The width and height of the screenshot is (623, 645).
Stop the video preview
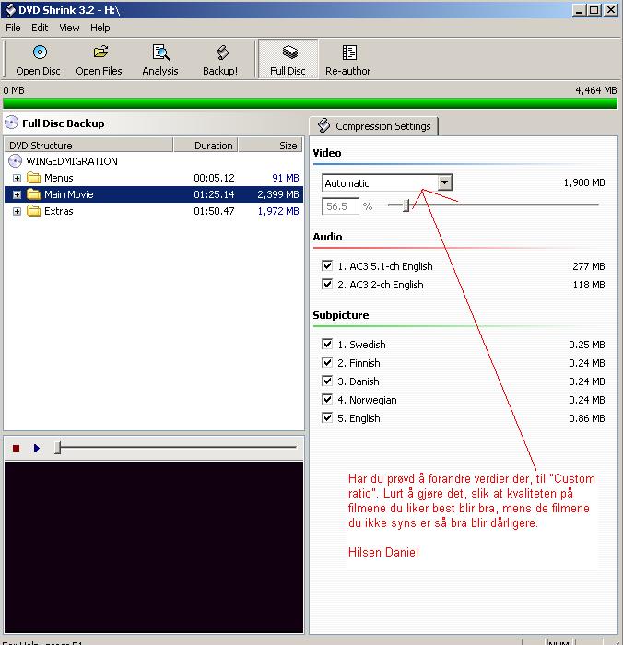tap(16, 448)
